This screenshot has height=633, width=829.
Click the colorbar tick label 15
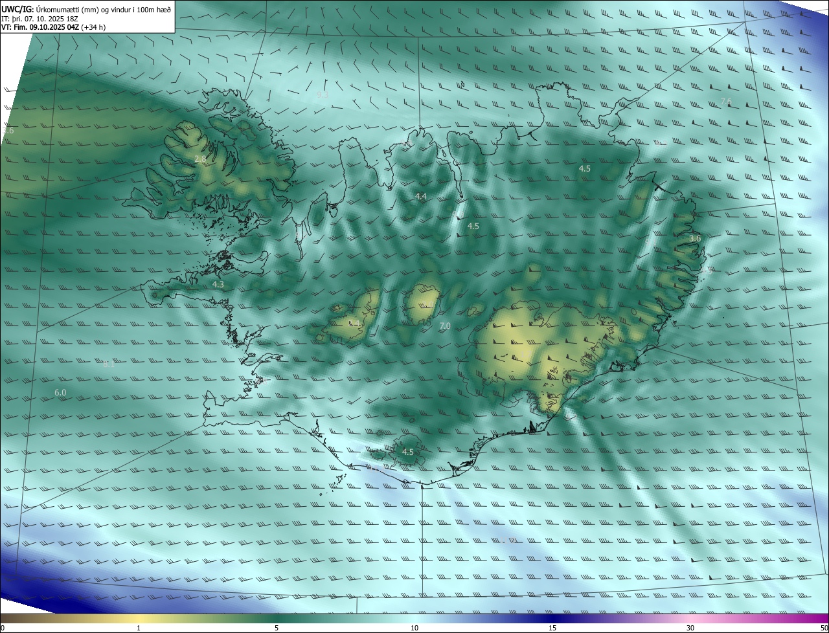coord(552,628)
